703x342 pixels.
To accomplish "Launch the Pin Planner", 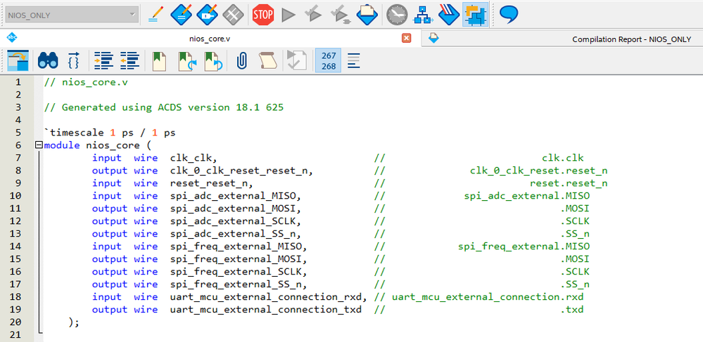I will point(207,15).
